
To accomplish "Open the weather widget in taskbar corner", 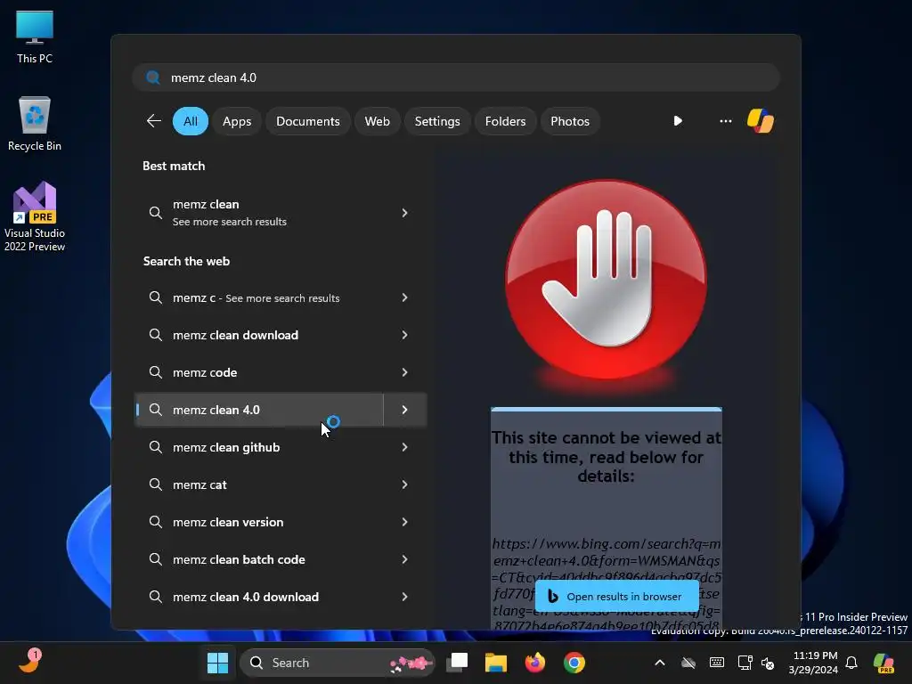I will coord(29,662).
